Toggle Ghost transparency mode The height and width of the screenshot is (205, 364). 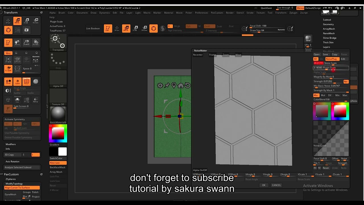8,109
